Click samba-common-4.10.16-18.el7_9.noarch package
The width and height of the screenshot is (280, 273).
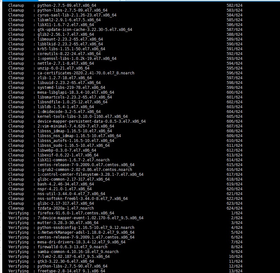[x=78, y=252]
